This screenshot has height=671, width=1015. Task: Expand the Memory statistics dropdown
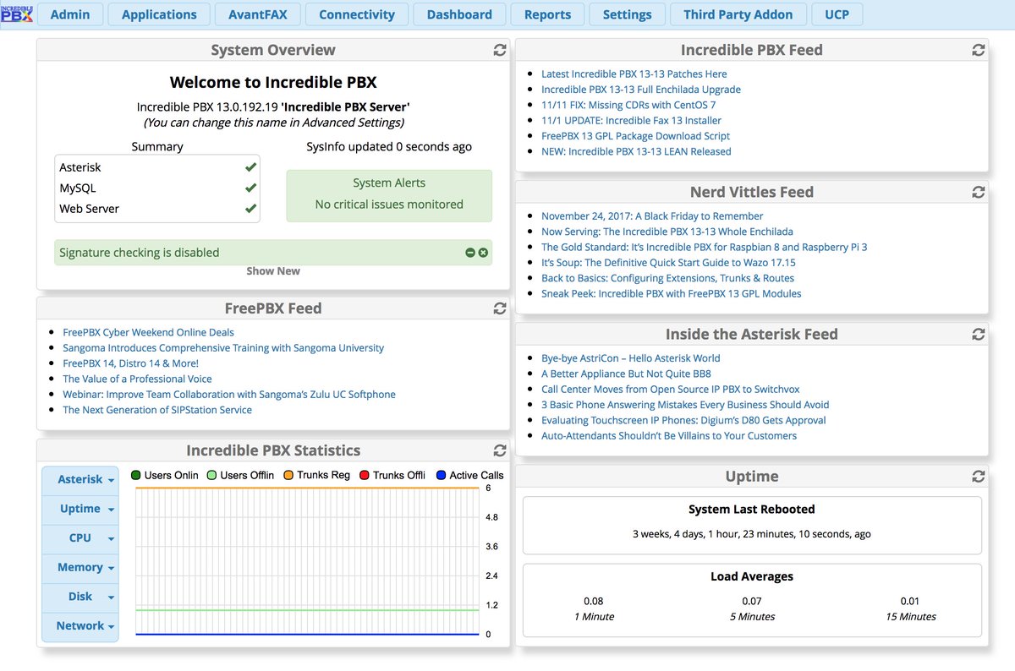[80, 568]
